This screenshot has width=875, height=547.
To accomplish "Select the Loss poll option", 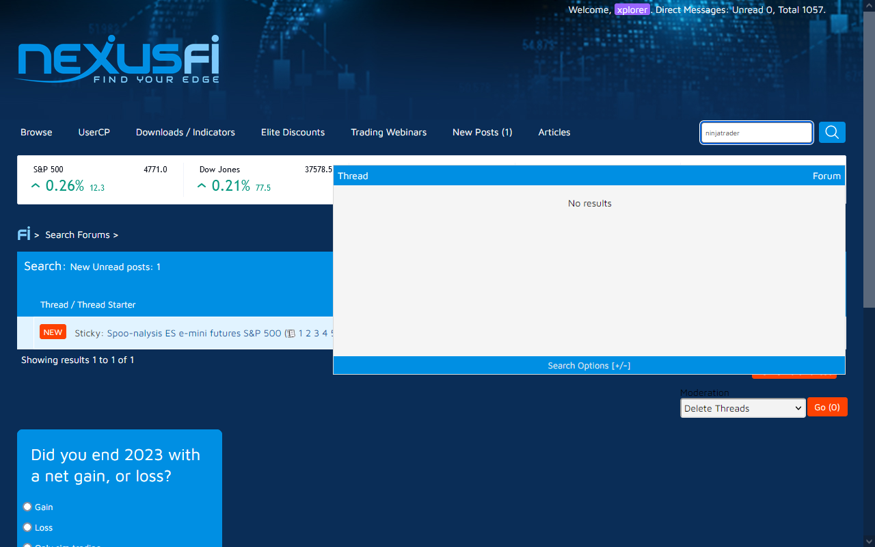I will 27,527.
